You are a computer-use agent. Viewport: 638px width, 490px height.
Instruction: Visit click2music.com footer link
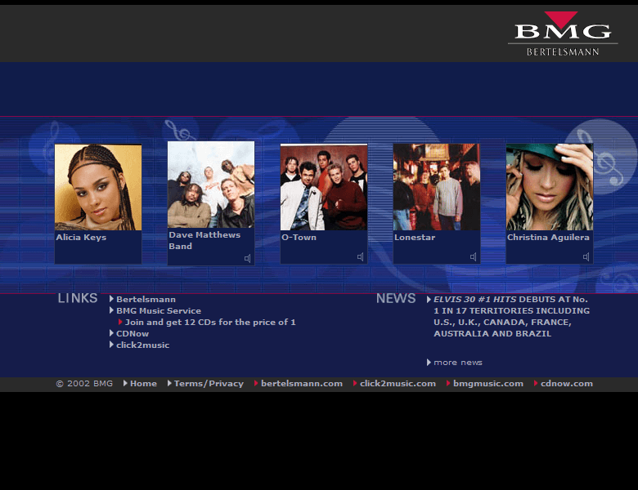398,384
